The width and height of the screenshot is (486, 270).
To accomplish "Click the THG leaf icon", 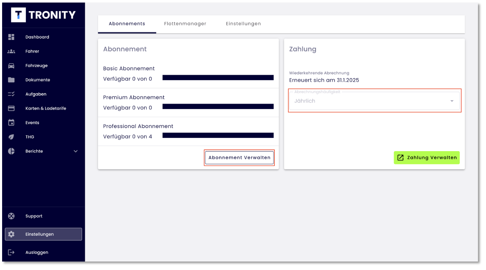I will click(11, 137).
